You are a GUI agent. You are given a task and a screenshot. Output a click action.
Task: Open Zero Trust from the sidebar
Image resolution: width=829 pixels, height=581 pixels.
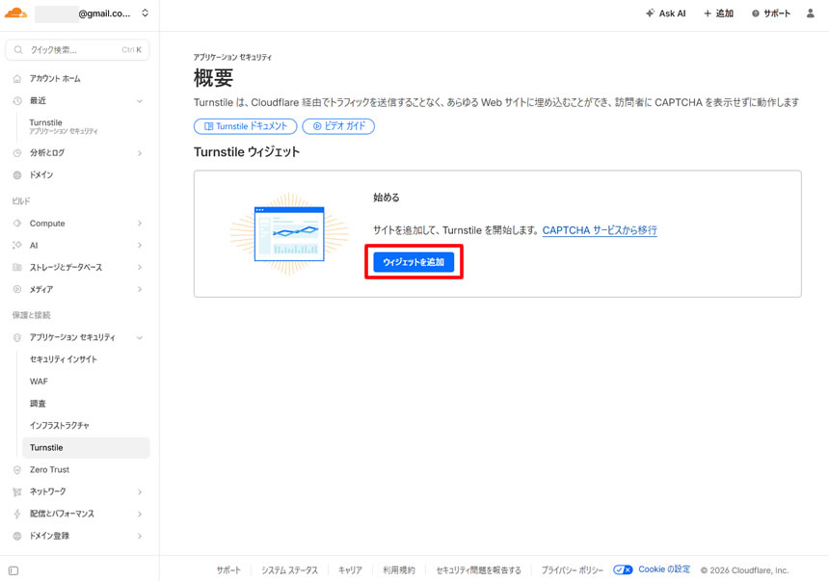[x=48, y=469]
